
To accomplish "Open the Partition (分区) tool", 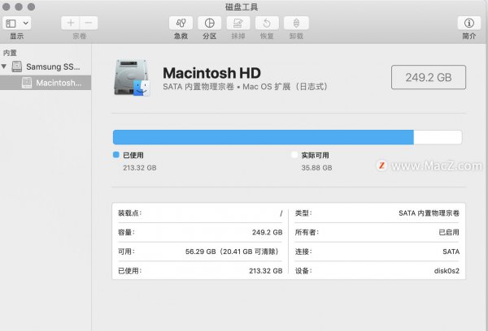I will (209, 24).
